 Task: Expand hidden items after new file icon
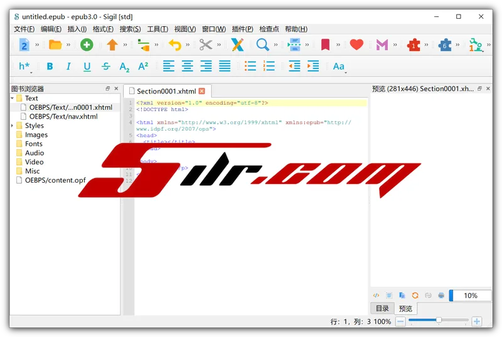tap(37, 45)
